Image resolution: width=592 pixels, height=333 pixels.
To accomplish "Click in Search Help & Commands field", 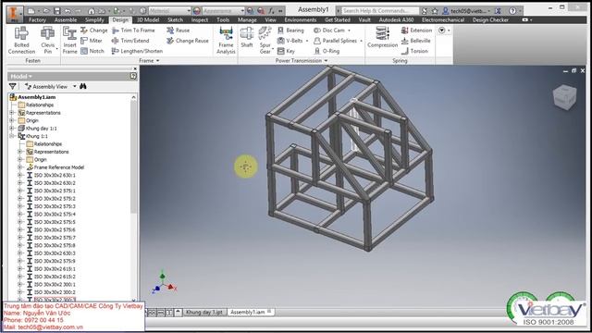I will (380, 11).
